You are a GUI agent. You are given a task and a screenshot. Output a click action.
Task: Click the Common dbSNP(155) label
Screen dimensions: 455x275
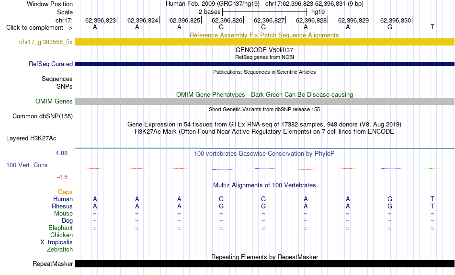point(42,116)
